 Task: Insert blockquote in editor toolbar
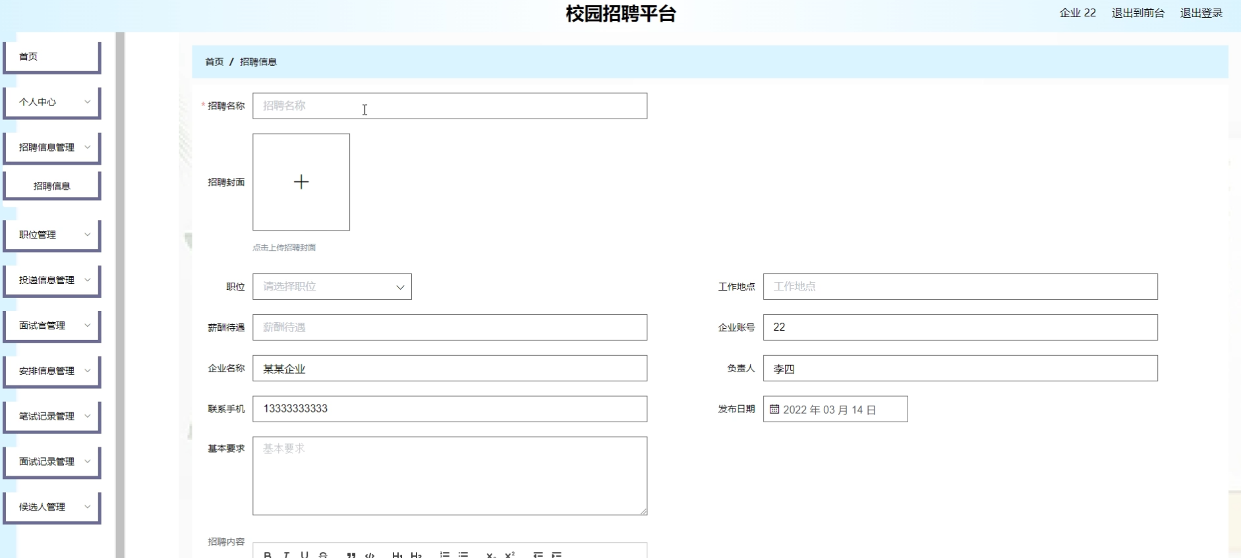click(x=351, y=555)
